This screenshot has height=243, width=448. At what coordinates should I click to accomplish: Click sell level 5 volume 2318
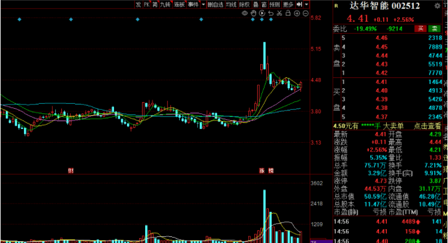pos(435,38)
